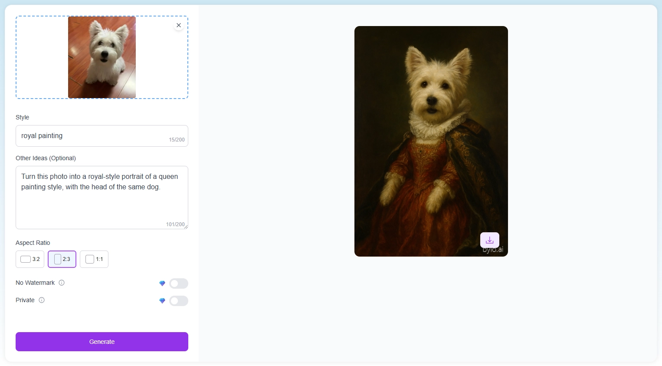
Task: Remove the uploaded dog photo via the X icon
Action: (178, 25)
